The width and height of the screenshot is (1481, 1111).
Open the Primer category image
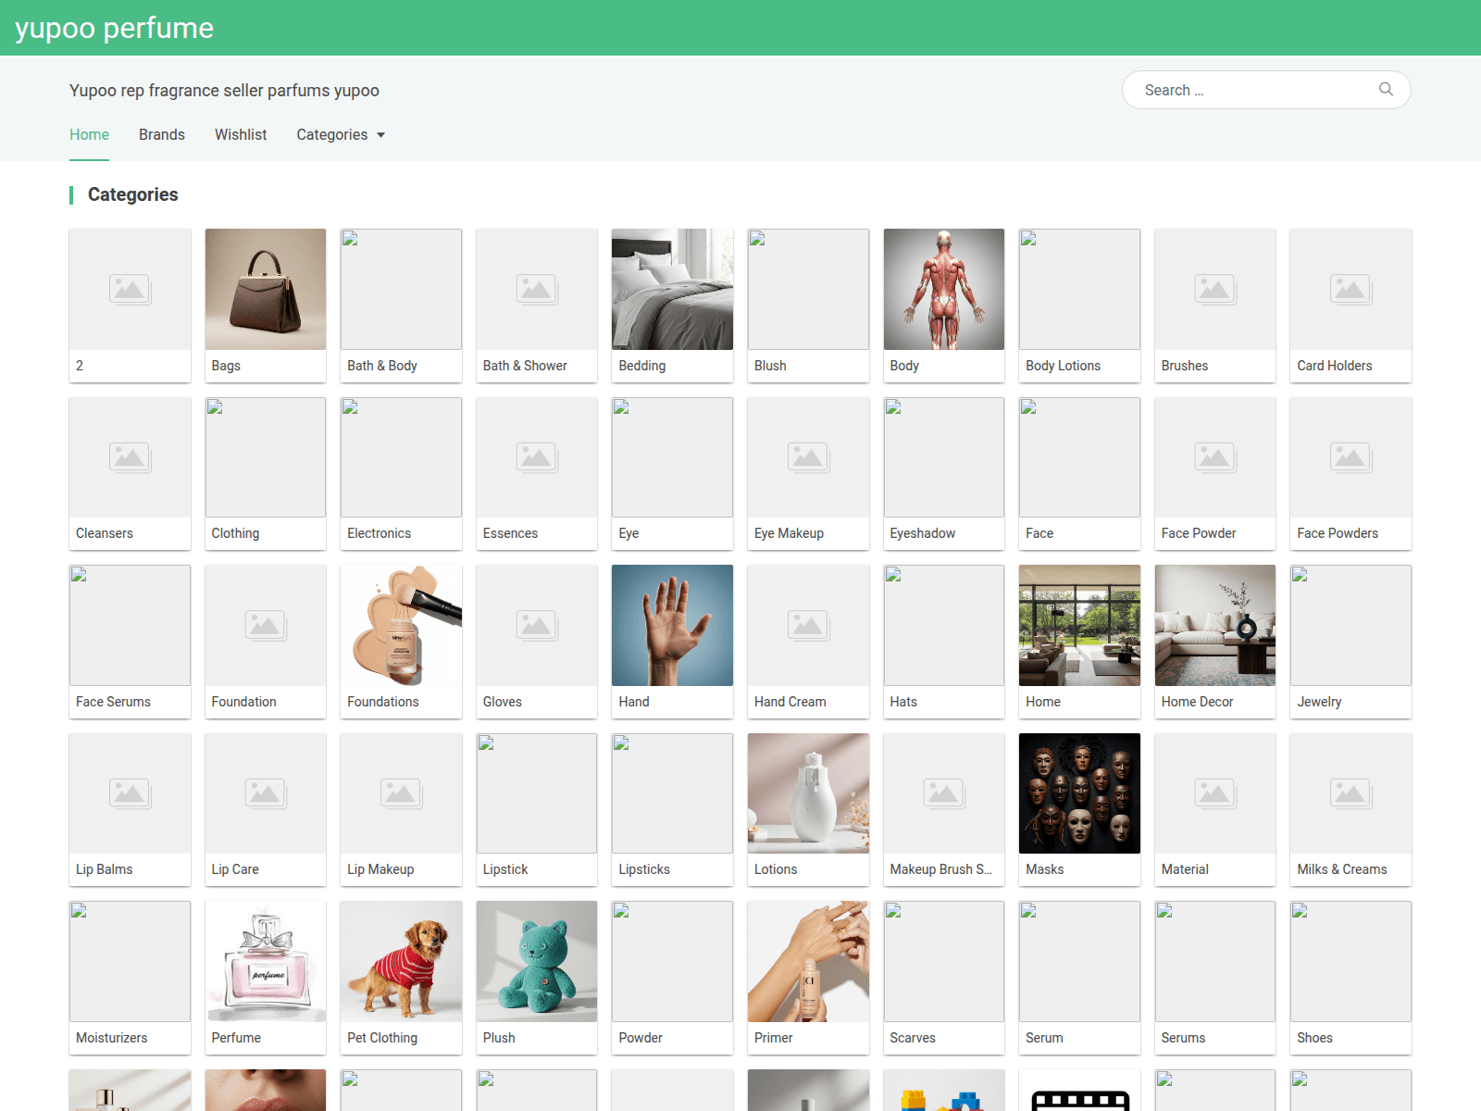[808, 961]
